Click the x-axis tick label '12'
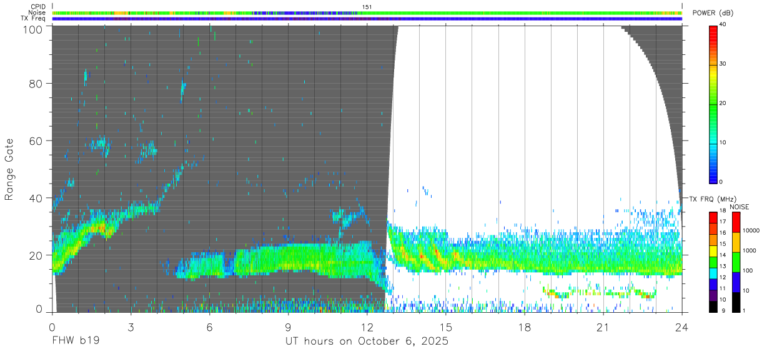 click(x=367, y=327)
